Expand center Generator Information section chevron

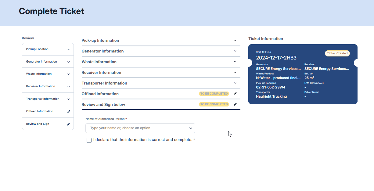[235, 51]
